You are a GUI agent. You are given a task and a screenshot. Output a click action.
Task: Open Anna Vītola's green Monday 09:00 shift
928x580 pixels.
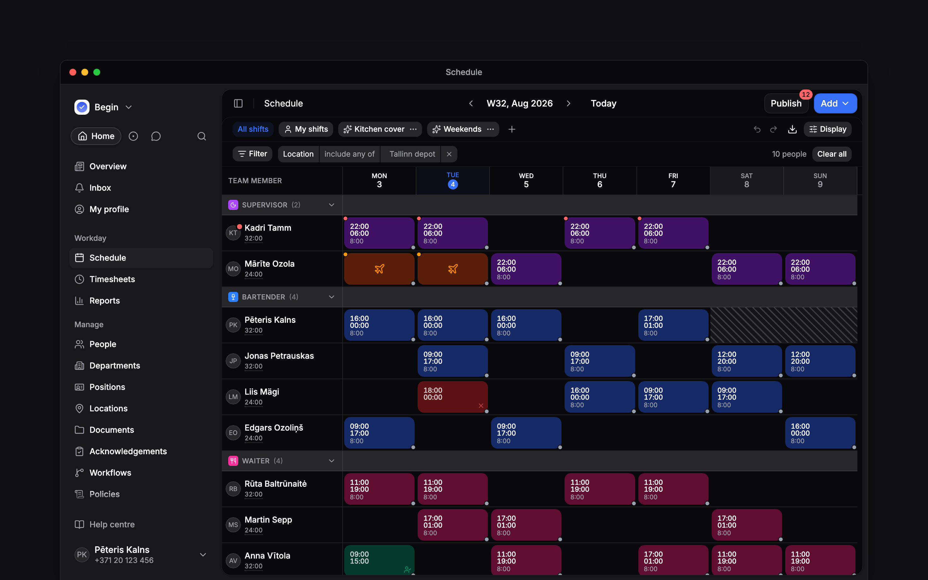click(379, 560)
